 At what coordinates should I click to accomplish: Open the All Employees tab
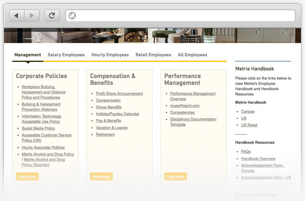click(x=192, y=55)
